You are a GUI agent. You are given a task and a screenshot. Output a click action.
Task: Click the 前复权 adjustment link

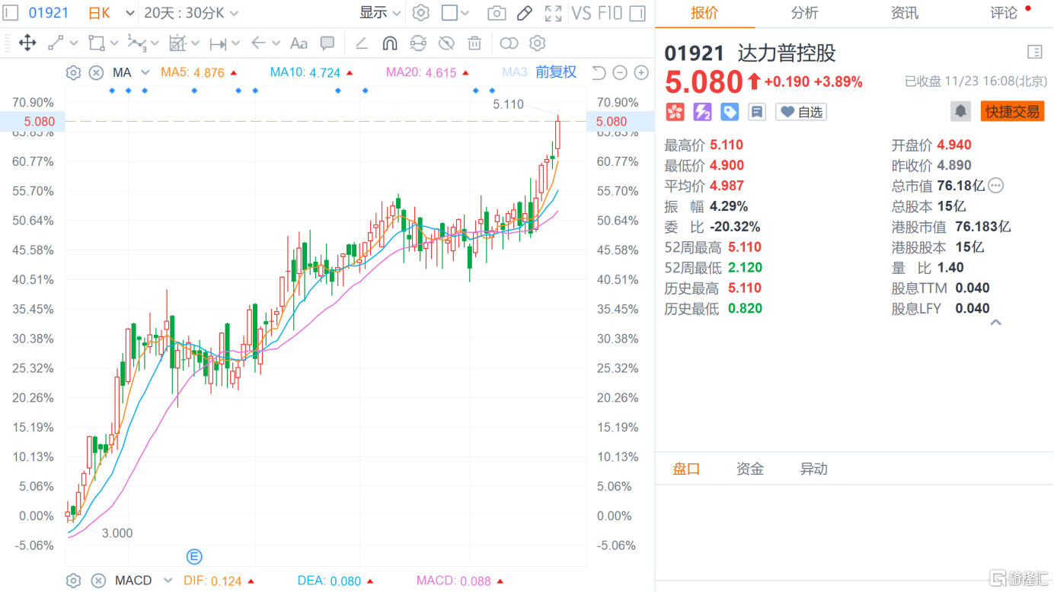pos(555,72)
